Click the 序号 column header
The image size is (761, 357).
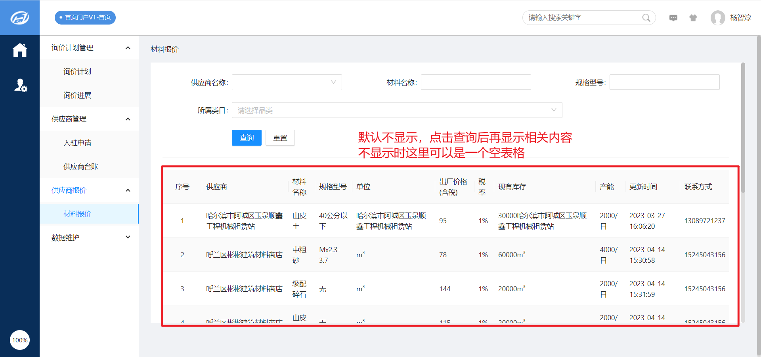[182, 187]
